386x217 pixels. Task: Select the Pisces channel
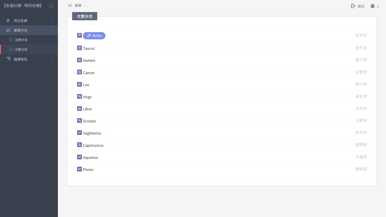click(x=88, y=169)
